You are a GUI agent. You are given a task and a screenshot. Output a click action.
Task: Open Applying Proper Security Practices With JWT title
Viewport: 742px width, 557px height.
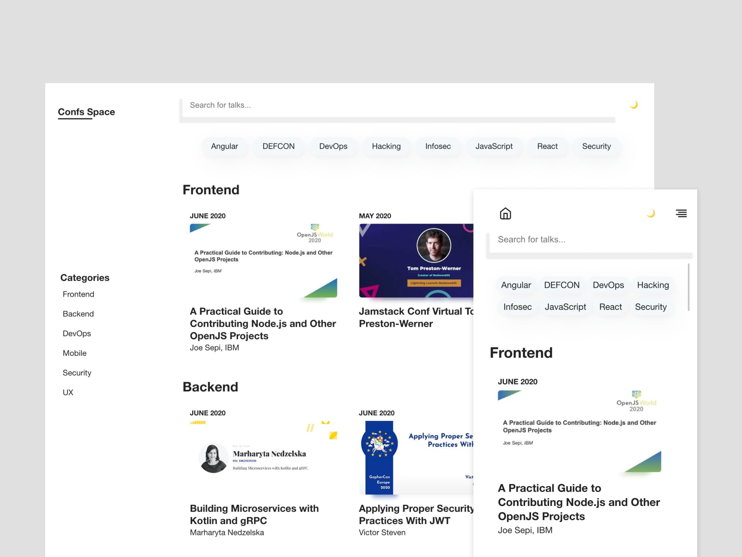[416, 514]
